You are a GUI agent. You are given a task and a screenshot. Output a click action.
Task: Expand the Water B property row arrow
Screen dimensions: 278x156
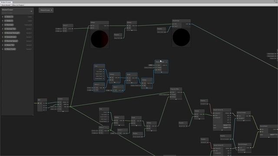pyautogui.click(x=3, y=21)
